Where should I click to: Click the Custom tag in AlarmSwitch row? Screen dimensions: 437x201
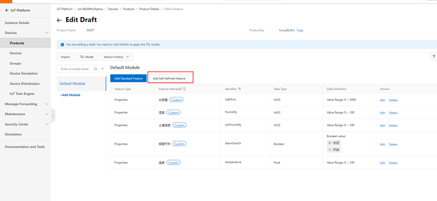tap(179, 144)
